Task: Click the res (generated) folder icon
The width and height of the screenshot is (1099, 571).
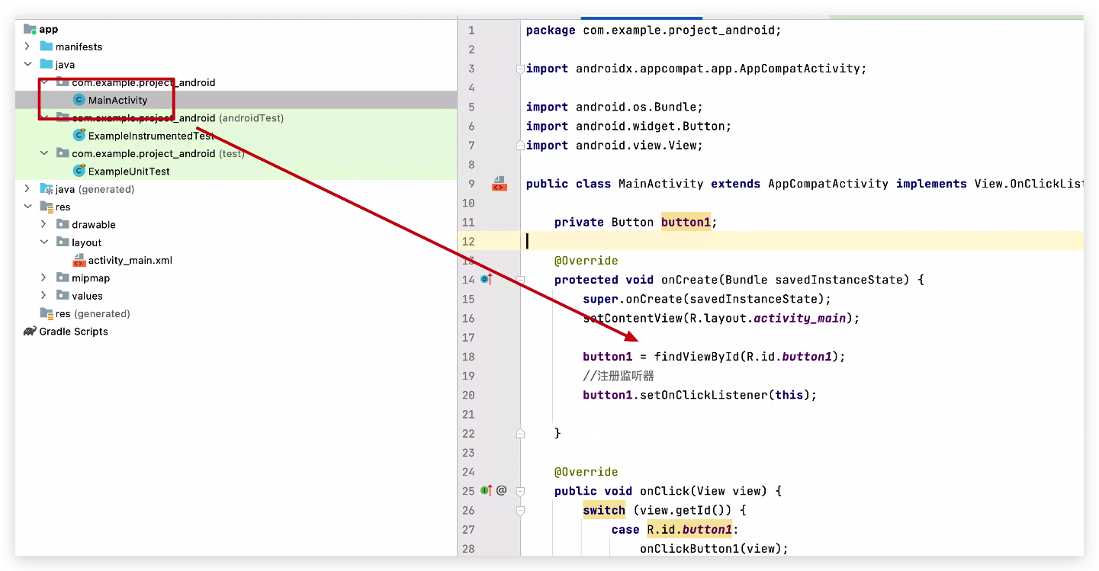Action: pyautogui.click(x=47, y=313)
